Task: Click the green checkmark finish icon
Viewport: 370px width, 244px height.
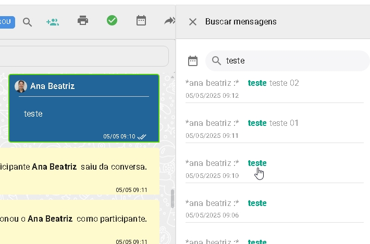Action: 112,20
